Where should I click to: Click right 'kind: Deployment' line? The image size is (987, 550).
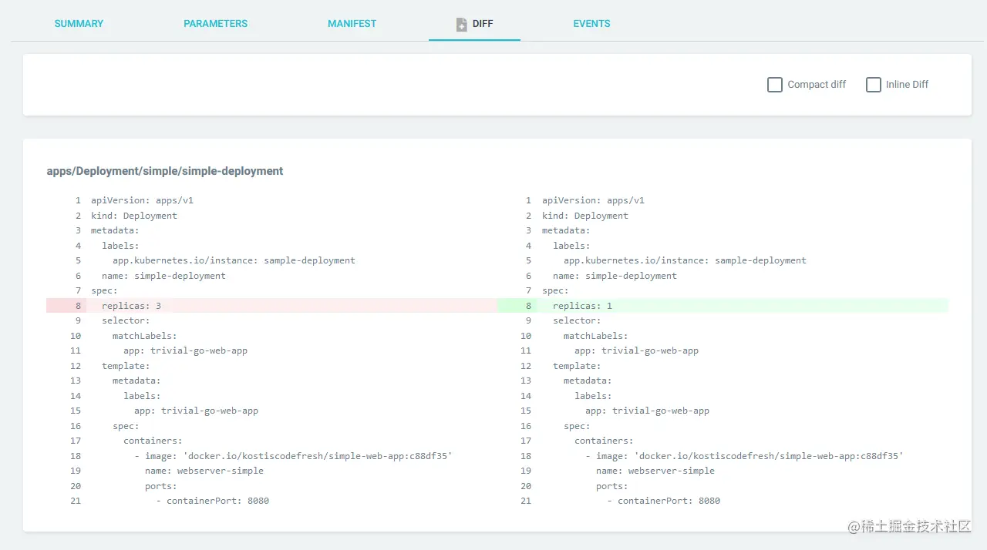tap(585, 216)
